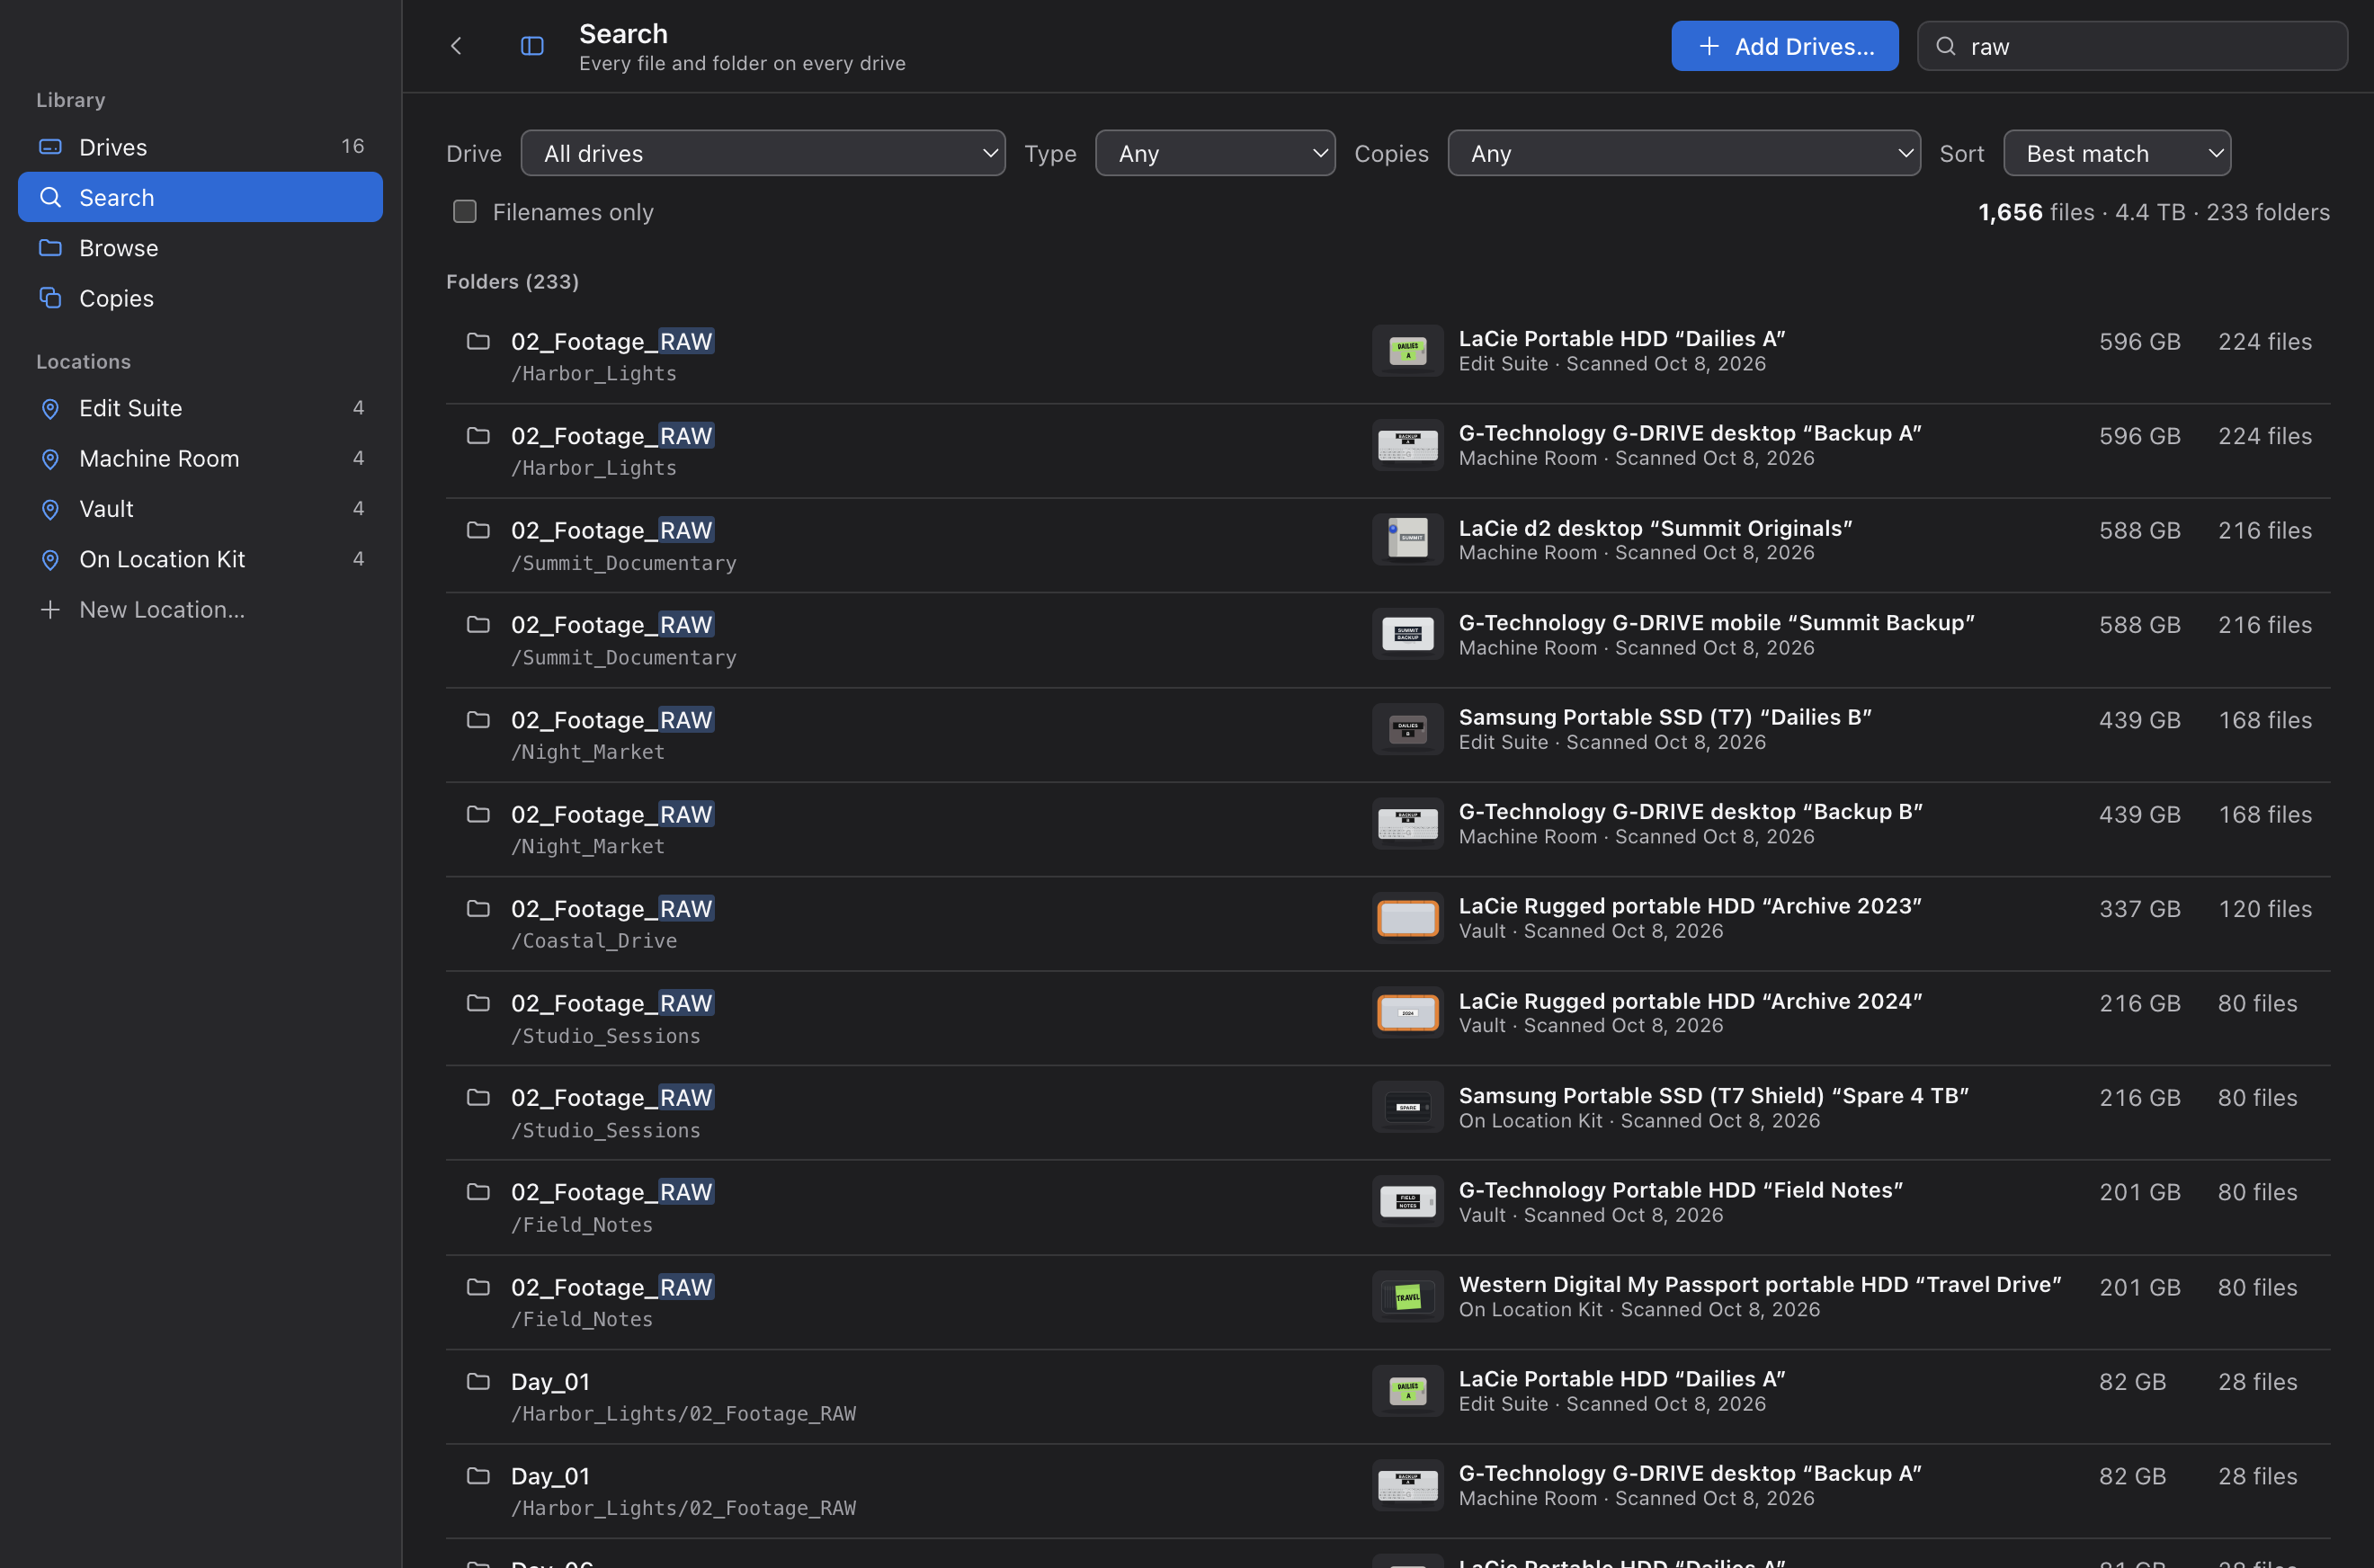Screen dimensions: 2374x1568
Task: Click the Browse folder icon
Action: pos(50,247)
